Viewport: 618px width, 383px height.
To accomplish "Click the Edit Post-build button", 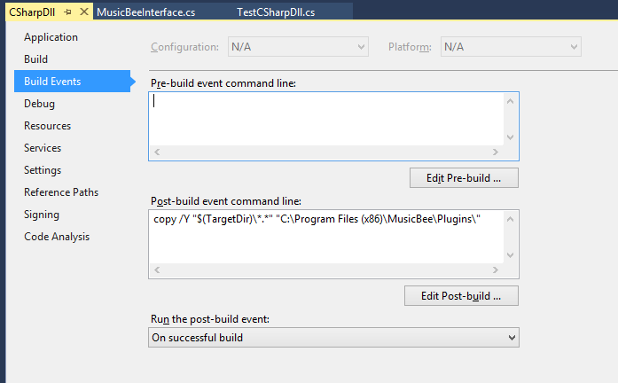I will point(460,296).
